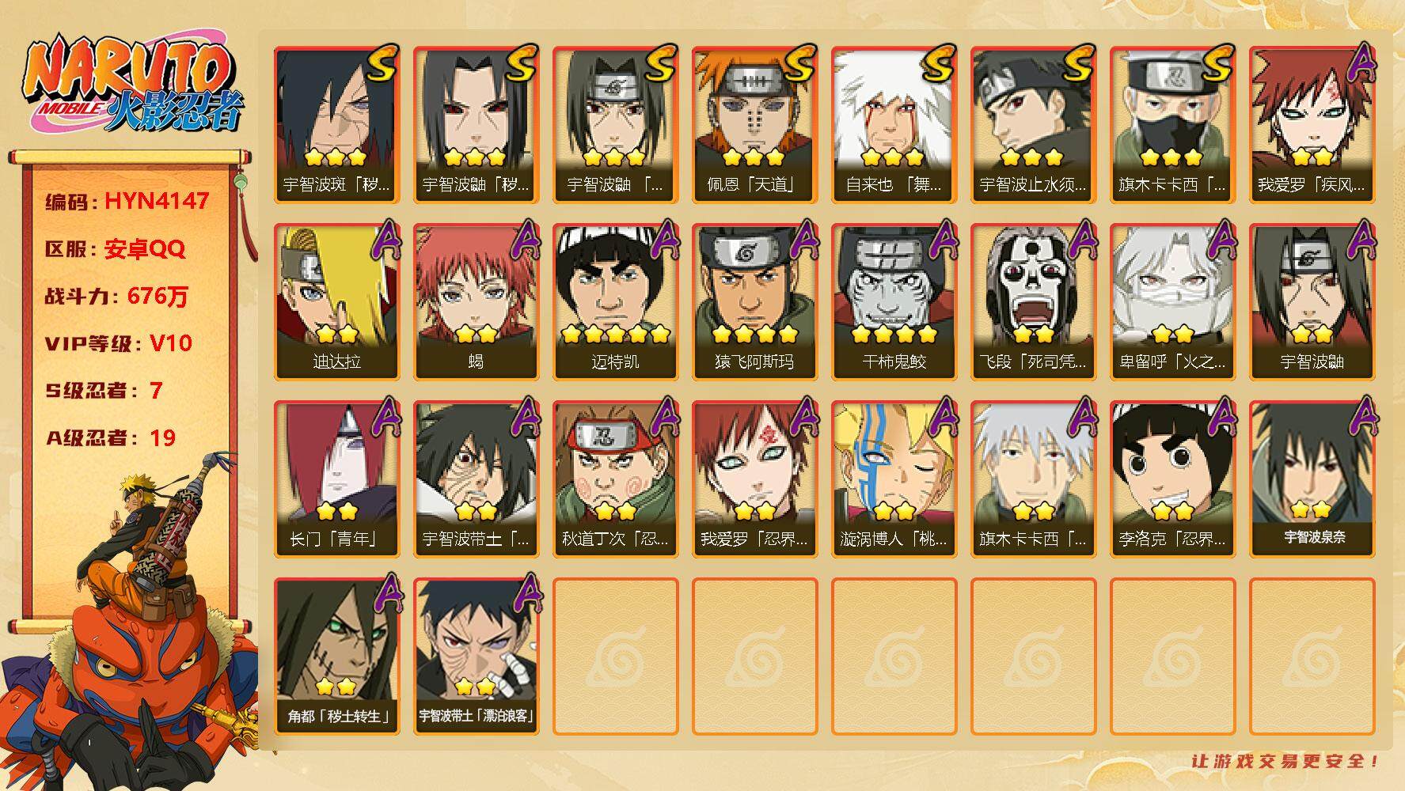Open the 长门「青年」 ninja card

click(336, 479)
